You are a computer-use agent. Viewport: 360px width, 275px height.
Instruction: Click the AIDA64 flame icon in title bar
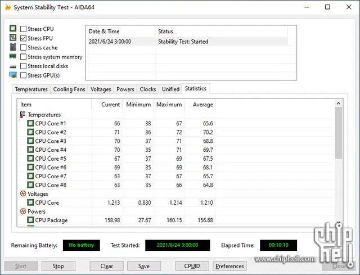(8, 7)
